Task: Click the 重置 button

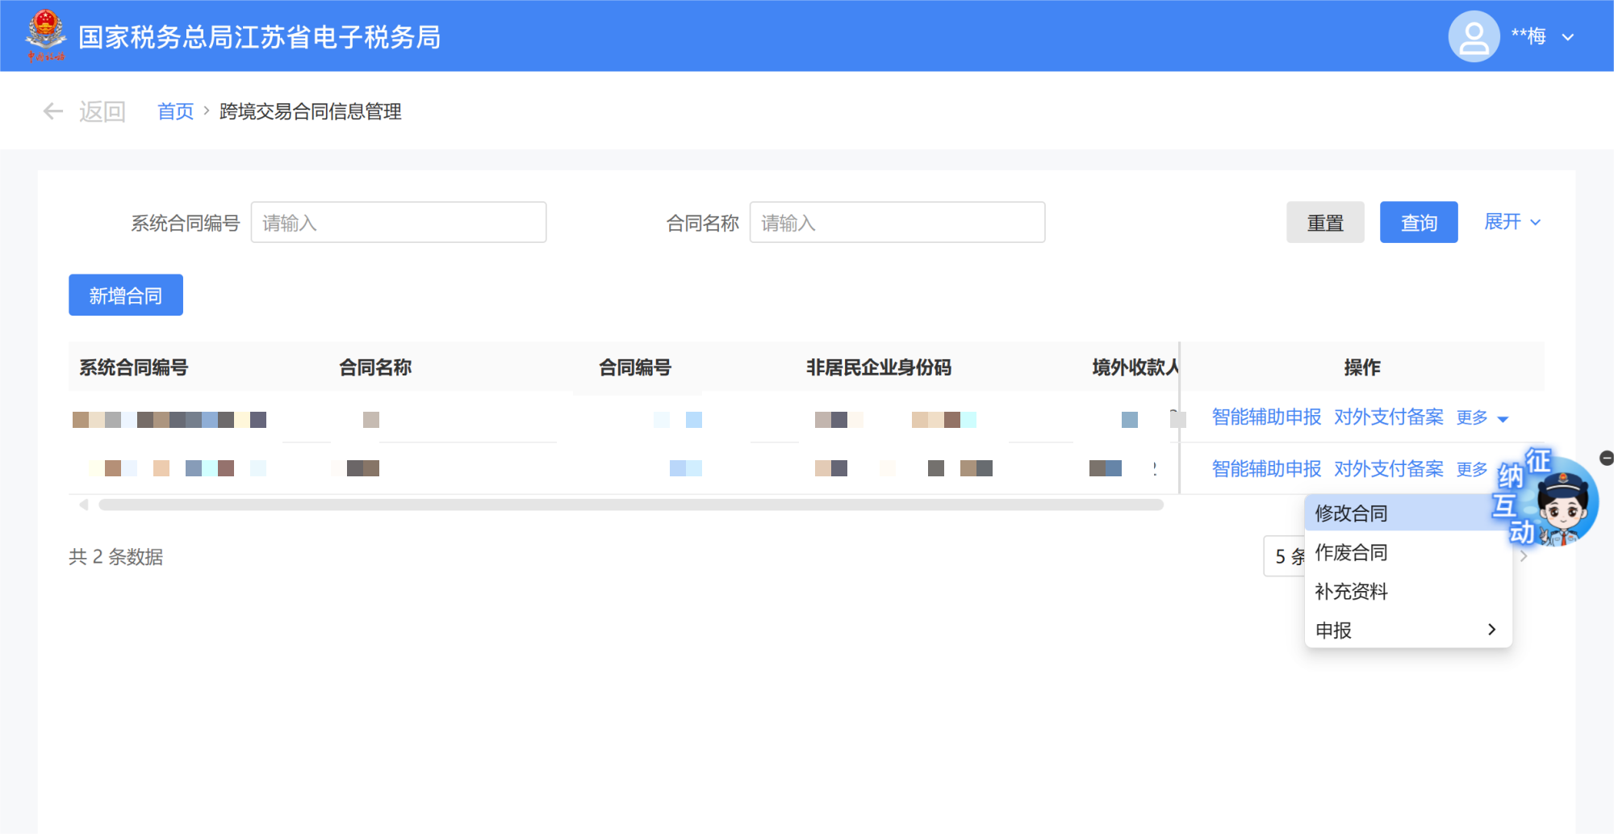Action: [x=1325, y=223]
